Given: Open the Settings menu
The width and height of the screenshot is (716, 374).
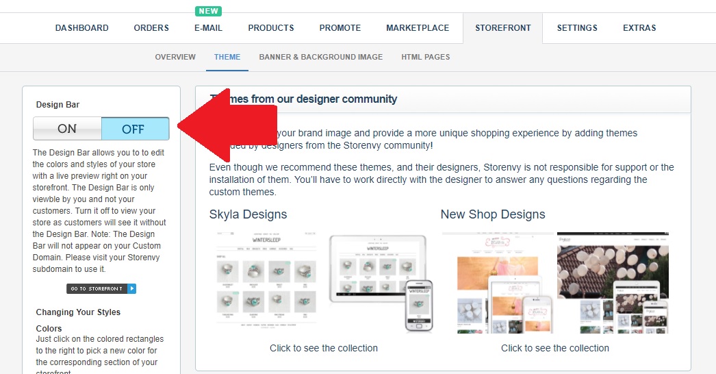Looking at the screenshot, I should 577,28.
